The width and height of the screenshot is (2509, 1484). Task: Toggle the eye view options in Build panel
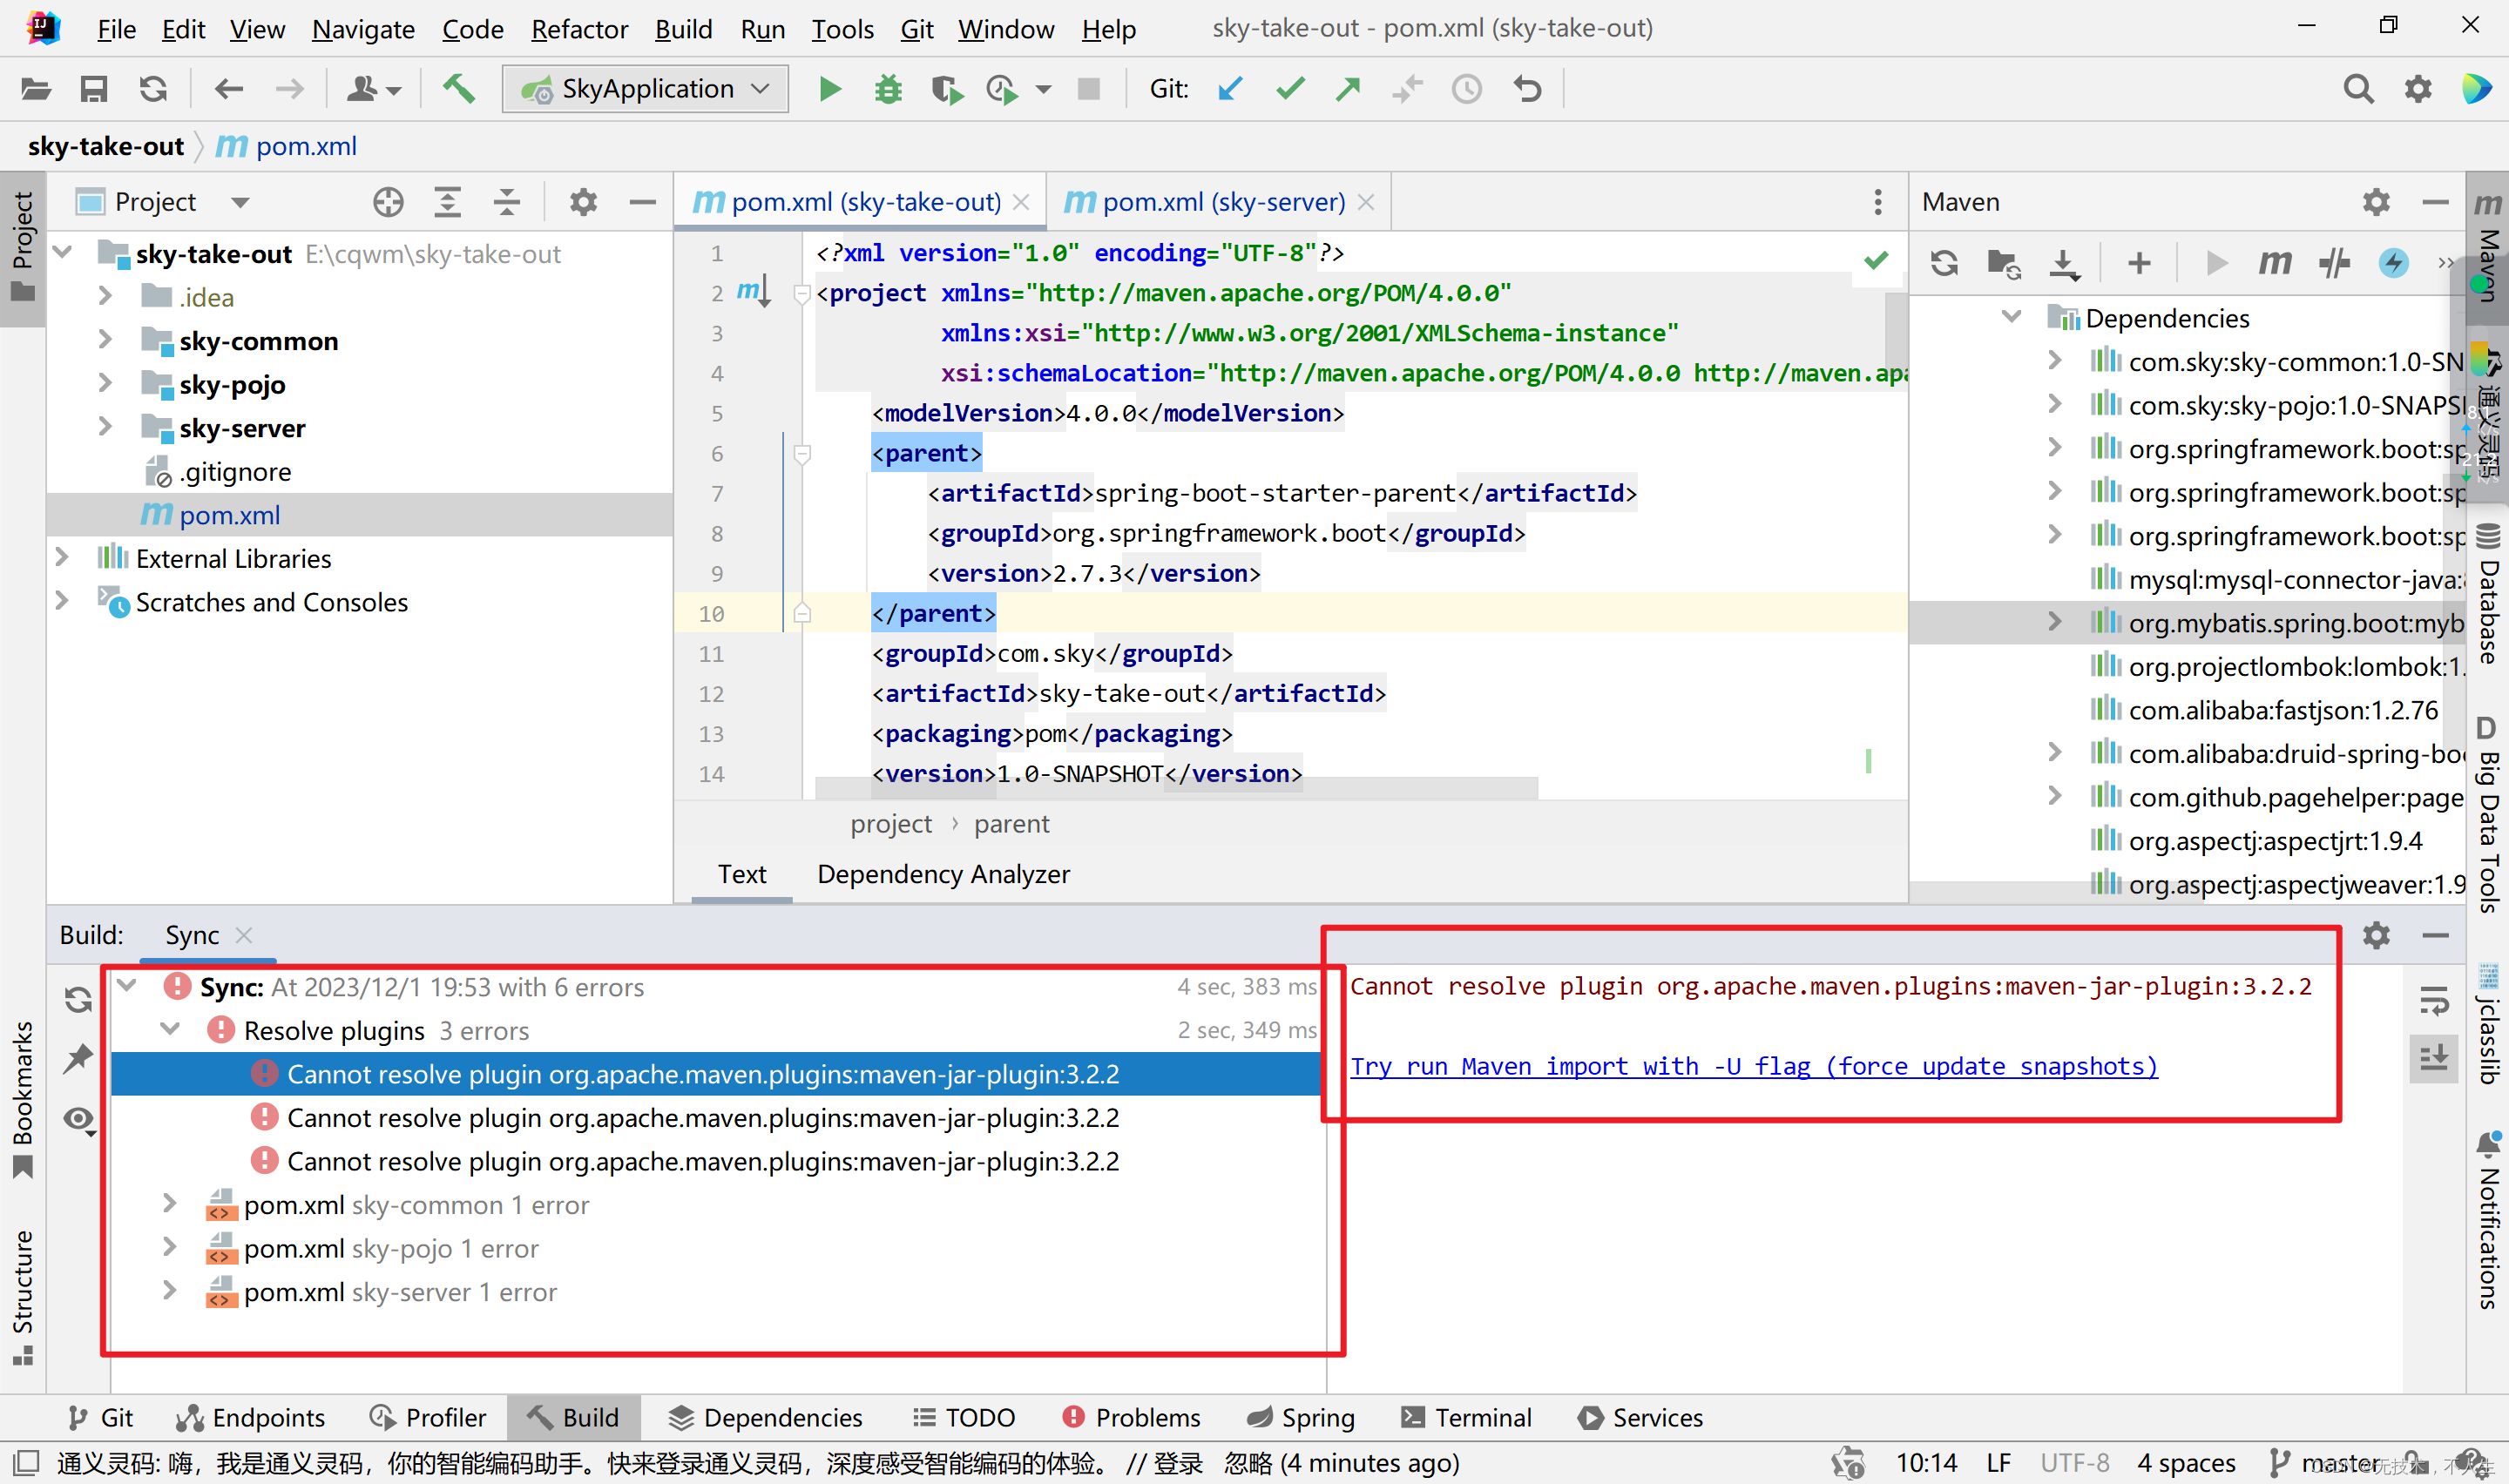[79, 1119]
